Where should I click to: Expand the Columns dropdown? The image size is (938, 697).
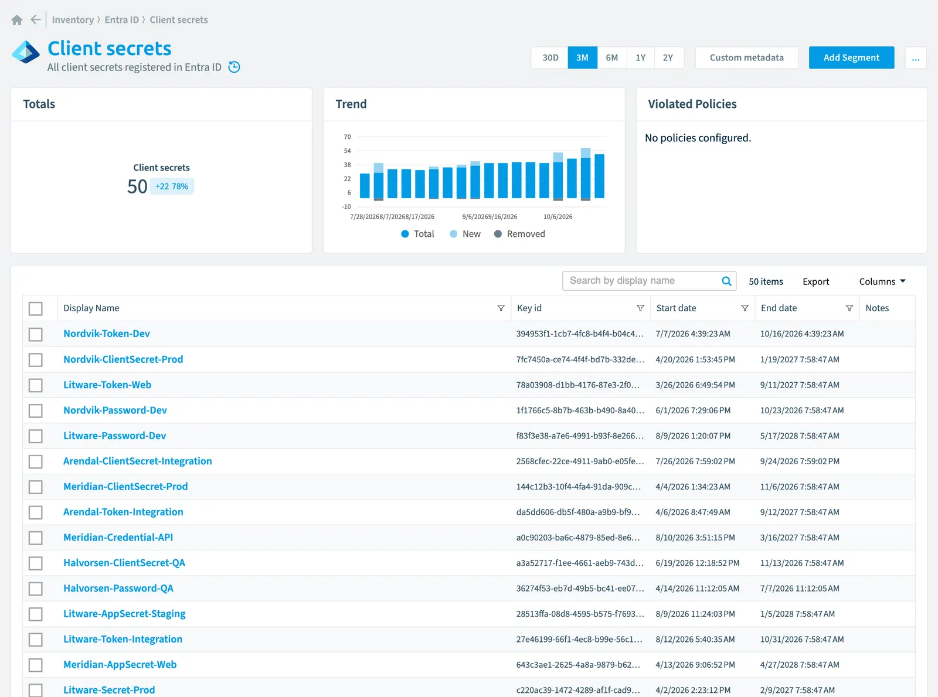pyautogui.click(x=882, y=281)
